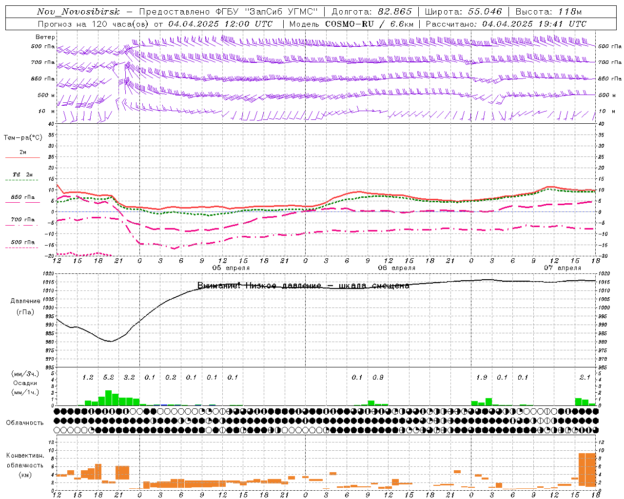Screen dimensions: 624x499
Task: Click the '850 гПа' temperature legend label
Action: (x=22, y=197)
